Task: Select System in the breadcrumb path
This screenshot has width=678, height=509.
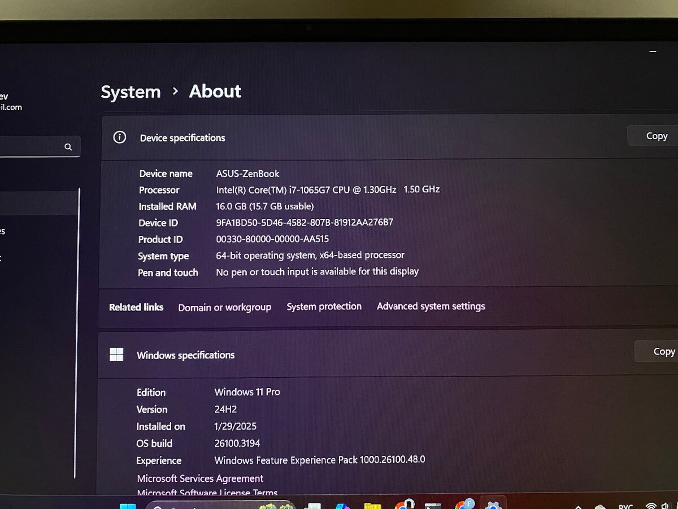Action: click(131, 92)
